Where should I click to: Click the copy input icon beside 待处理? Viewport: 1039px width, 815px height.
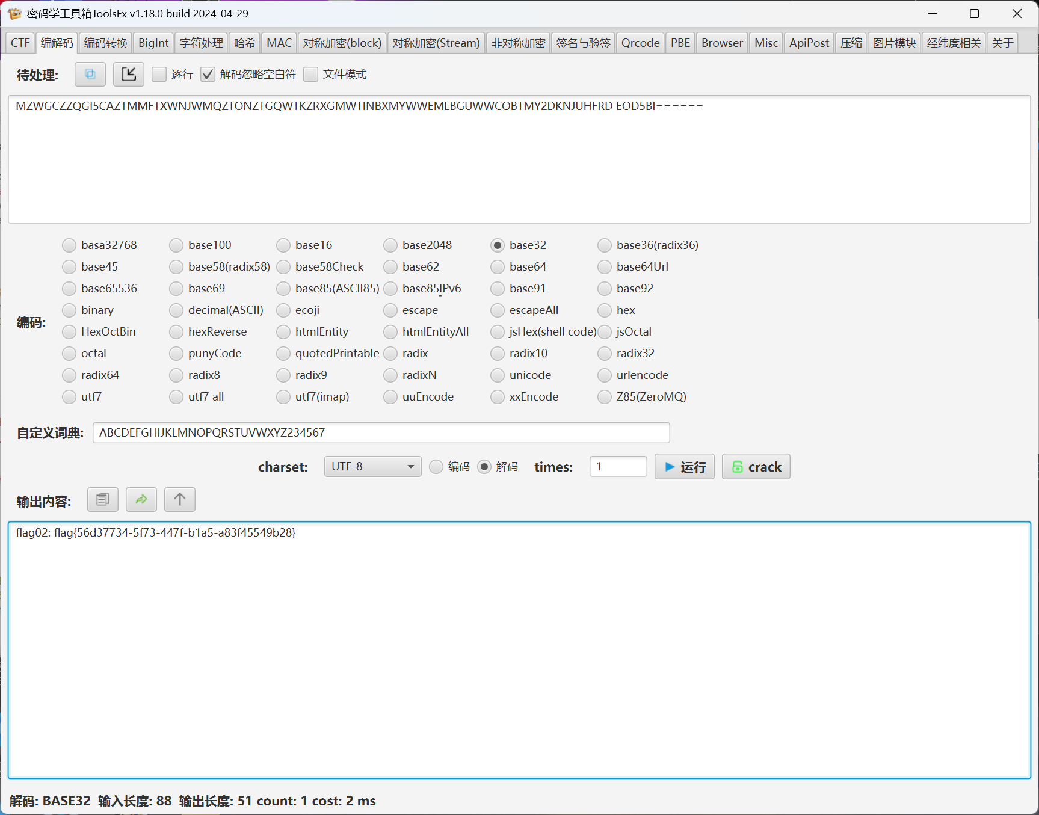click(90, 75)
